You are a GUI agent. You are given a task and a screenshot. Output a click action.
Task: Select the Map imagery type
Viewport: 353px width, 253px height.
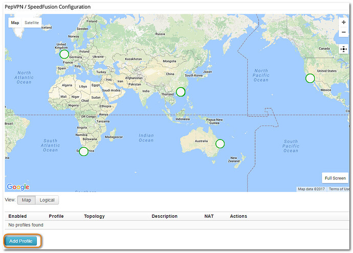tap(15, 22)
